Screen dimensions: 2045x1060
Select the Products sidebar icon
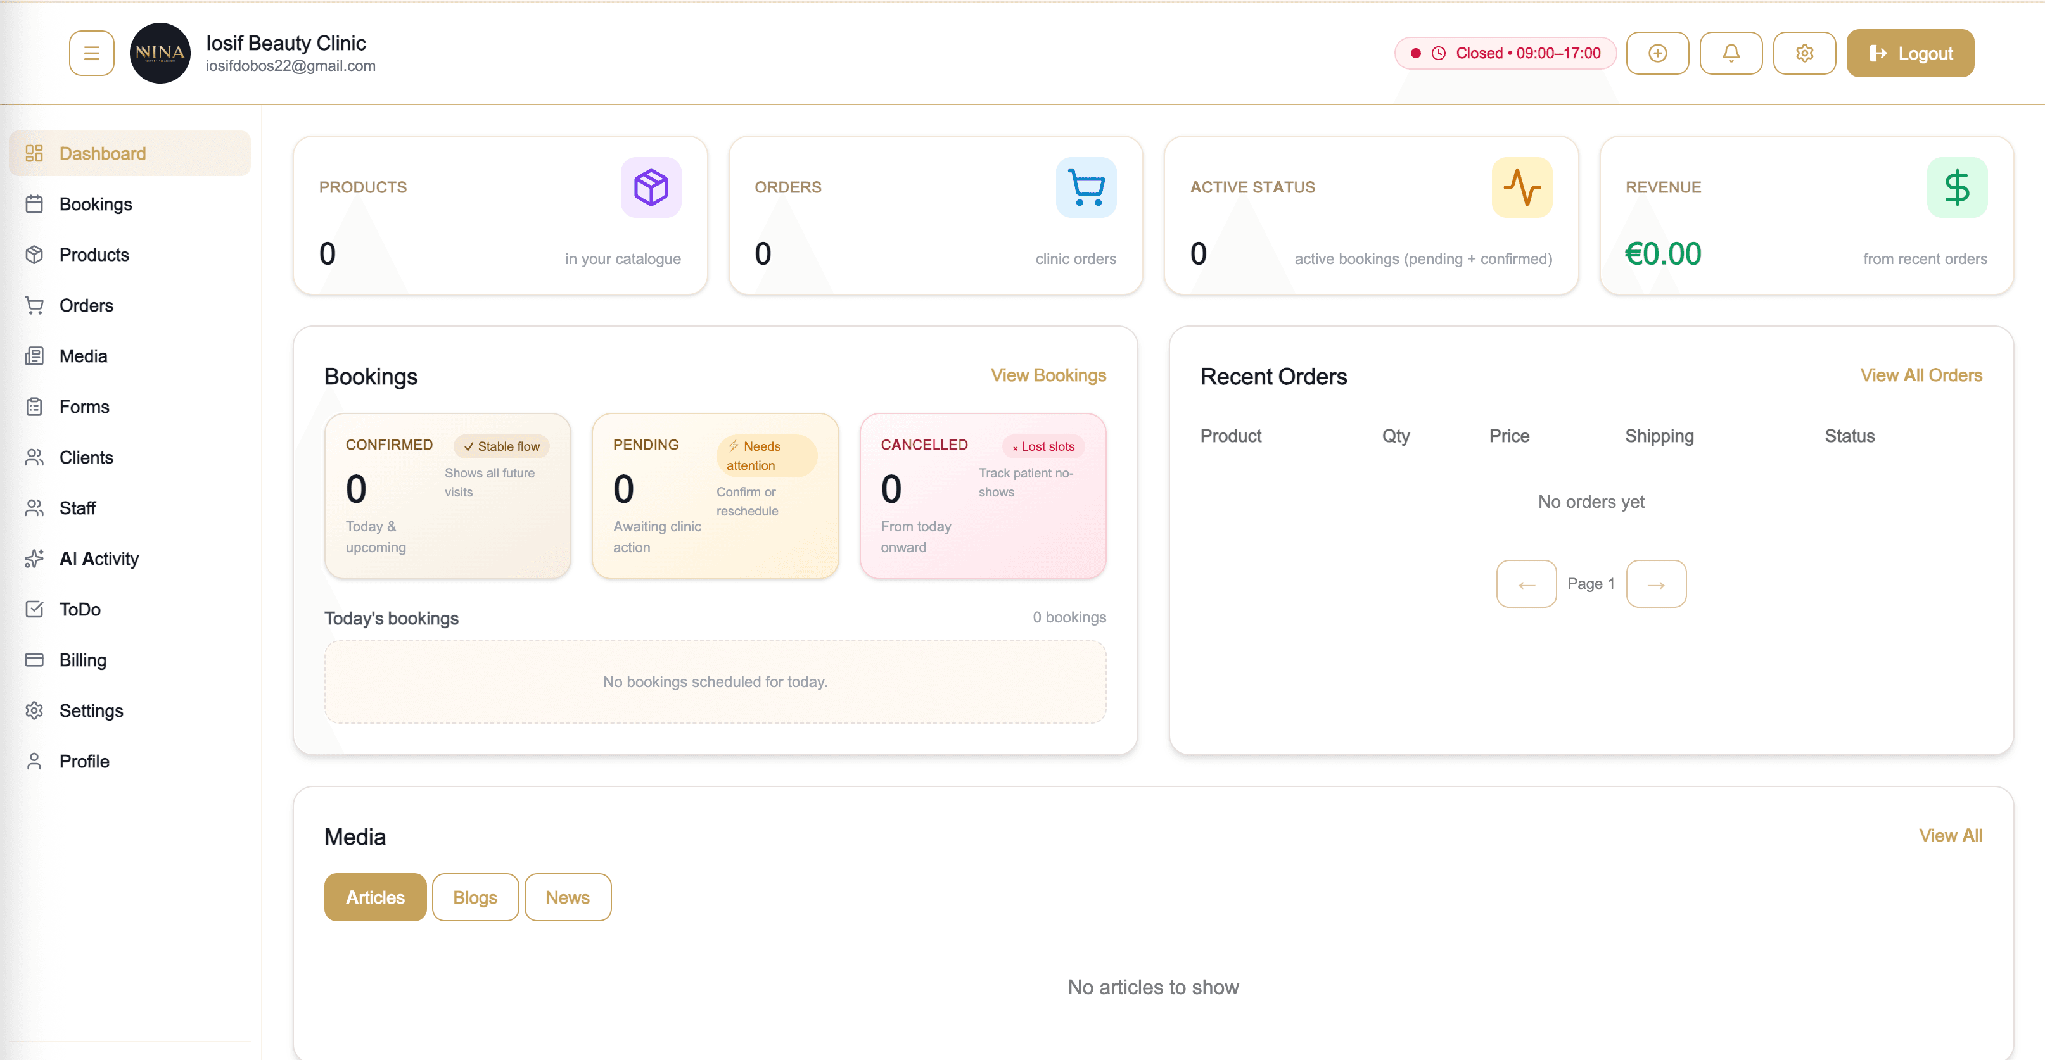click(35, 255)
